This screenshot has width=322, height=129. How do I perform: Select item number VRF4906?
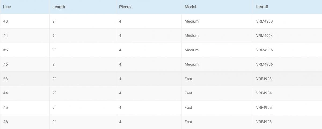(264, 122)
